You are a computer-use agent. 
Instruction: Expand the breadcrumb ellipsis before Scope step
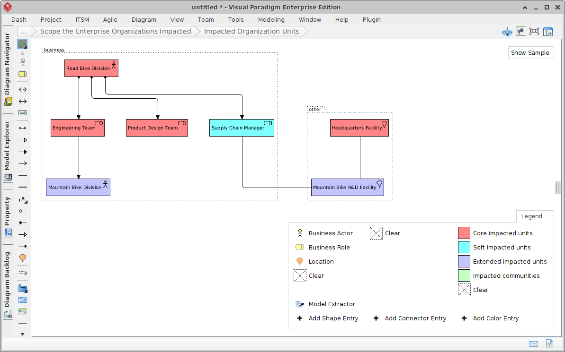(x=23, y=31)
